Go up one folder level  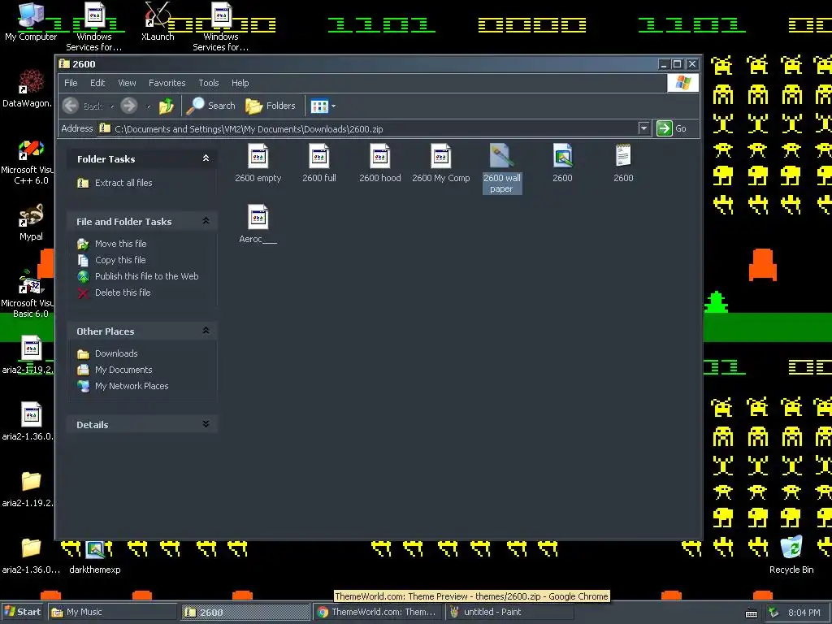[x=166, y=106]
